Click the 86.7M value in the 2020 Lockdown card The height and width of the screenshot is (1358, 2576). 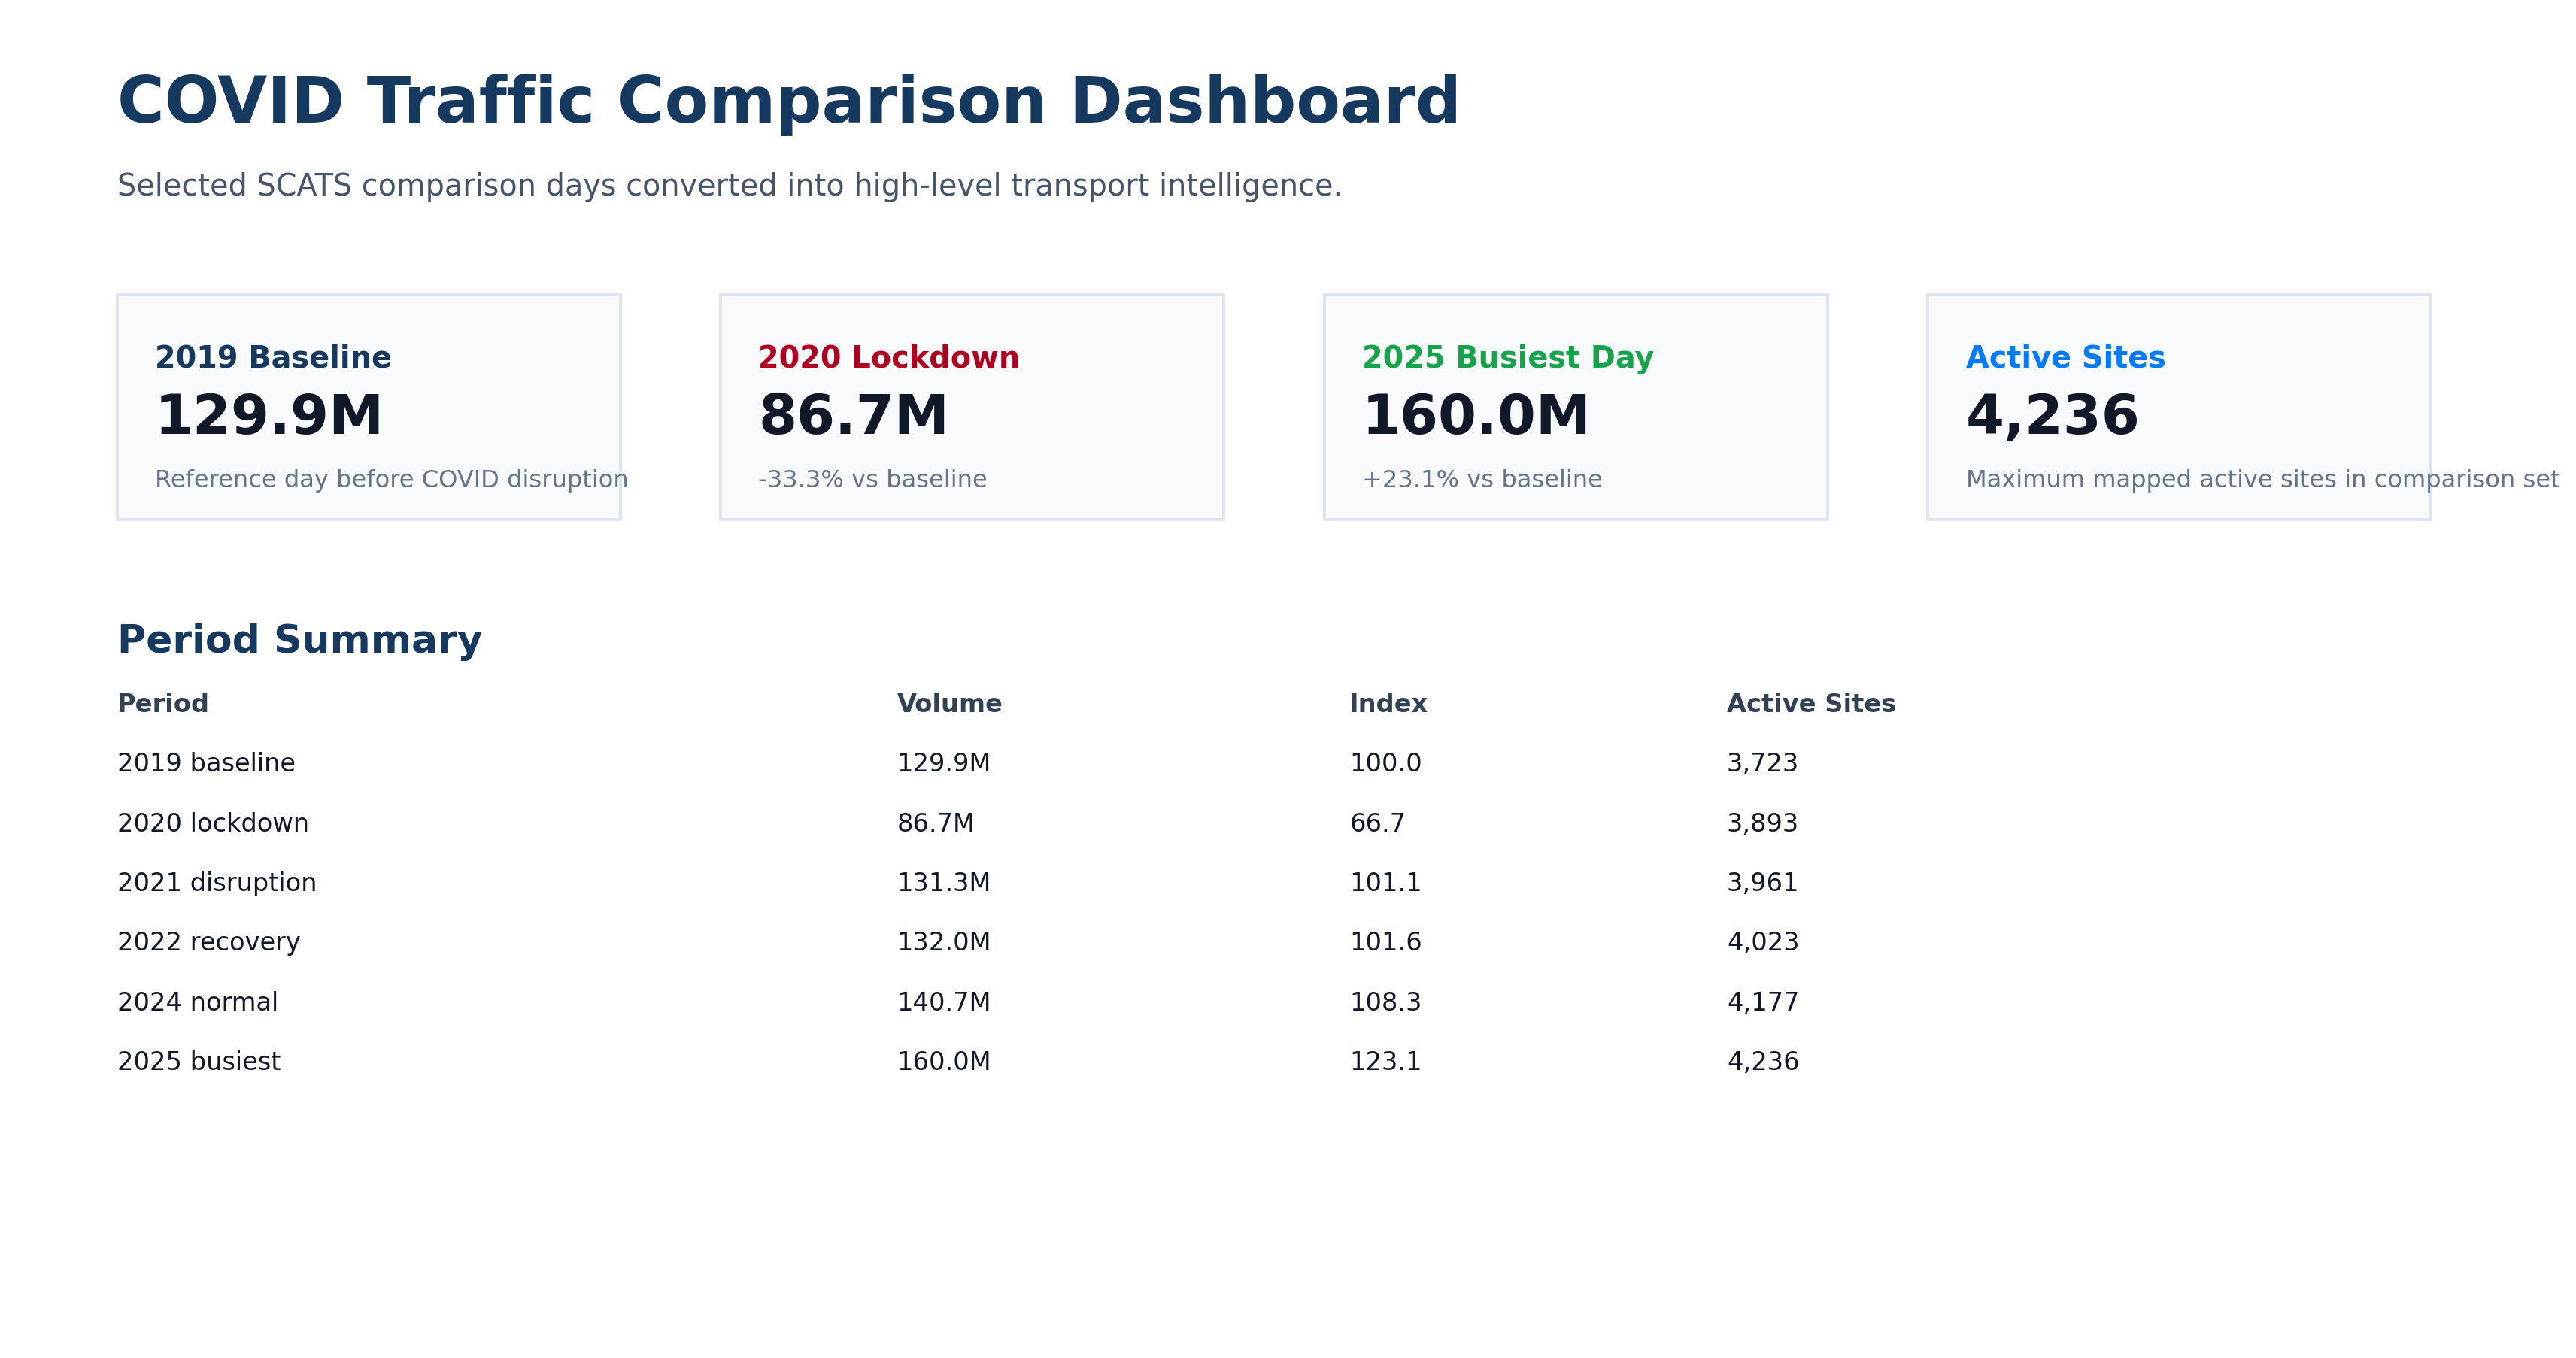click(853, 416)
